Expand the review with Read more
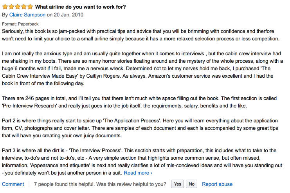The image size is (290, 193). click(138, 173)
